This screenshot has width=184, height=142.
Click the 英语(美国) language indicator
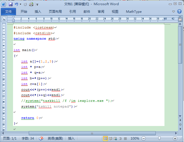coord(55,138)
